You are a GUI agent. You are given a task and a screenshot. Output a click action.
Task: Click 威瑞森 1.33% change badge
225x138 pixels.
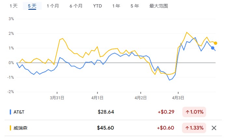[x=194, y=128]
